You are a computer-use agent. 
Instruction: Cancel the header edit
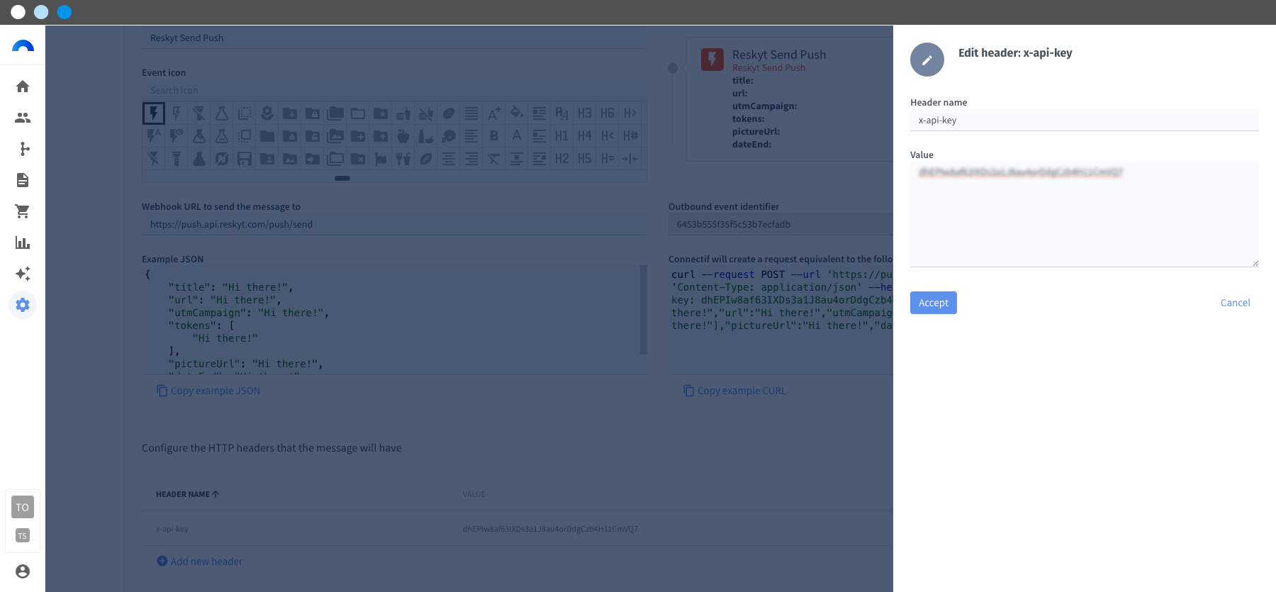pyautogui.click(x=1235, y=303)
